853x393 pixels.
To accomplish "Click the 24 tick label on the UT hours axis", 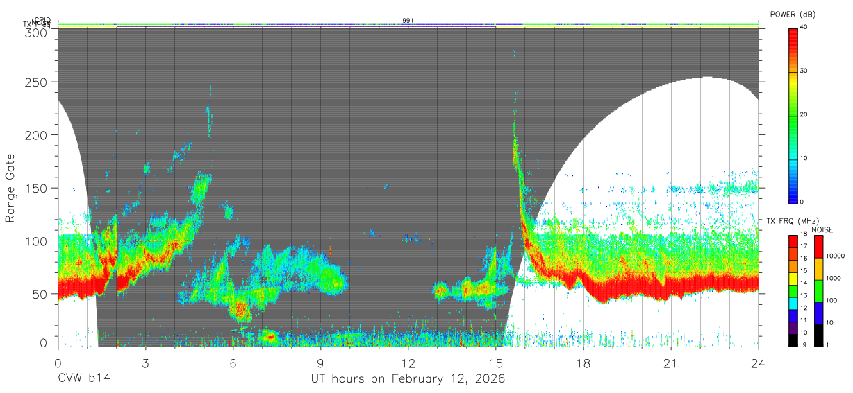I will coord(758,363).
